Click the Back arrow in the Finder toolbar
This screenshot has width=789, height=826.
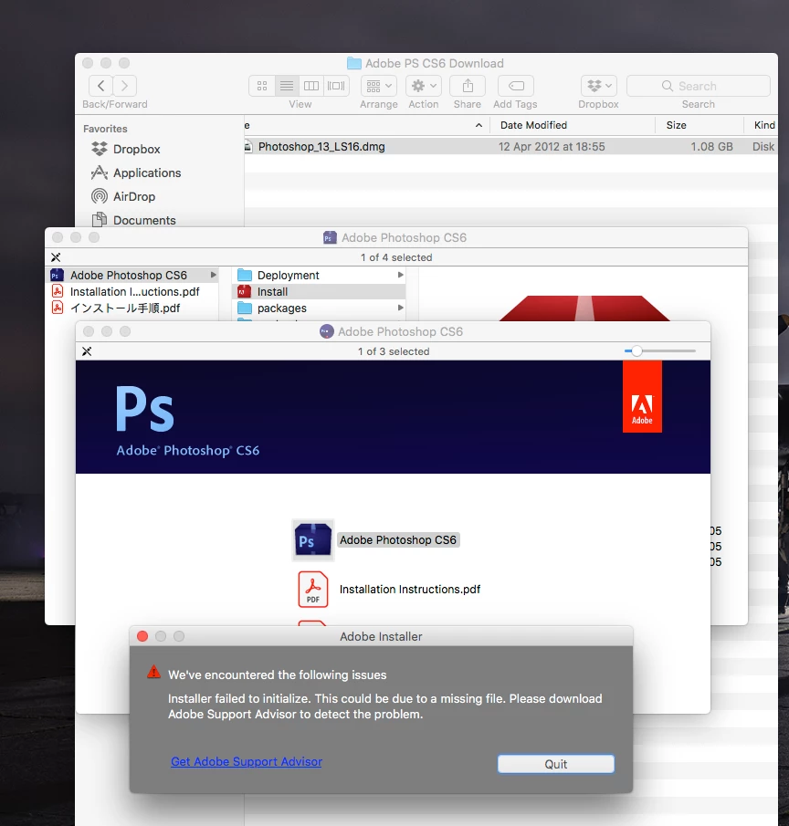coord(101,86)
